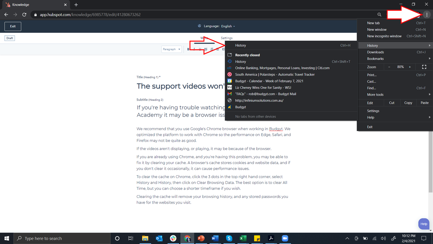Reopen Liz Cheney WSJ article tab
Screen dimensions: 433x244
click(291, 87)
